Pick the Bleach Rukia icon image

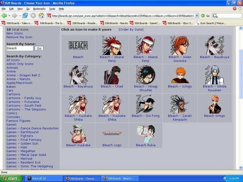[x=145, y=134]
